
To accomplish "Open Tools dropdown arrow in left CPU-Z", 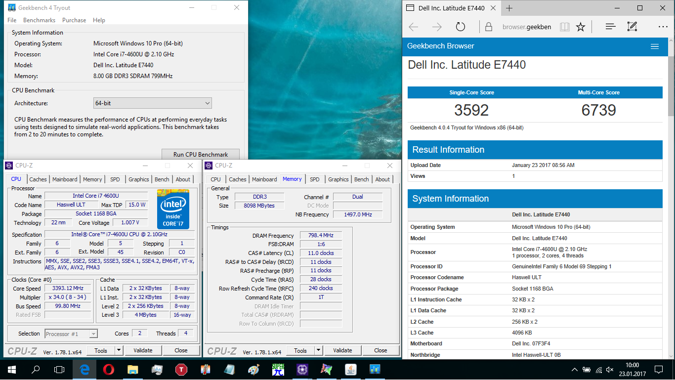I will point(119,350).
